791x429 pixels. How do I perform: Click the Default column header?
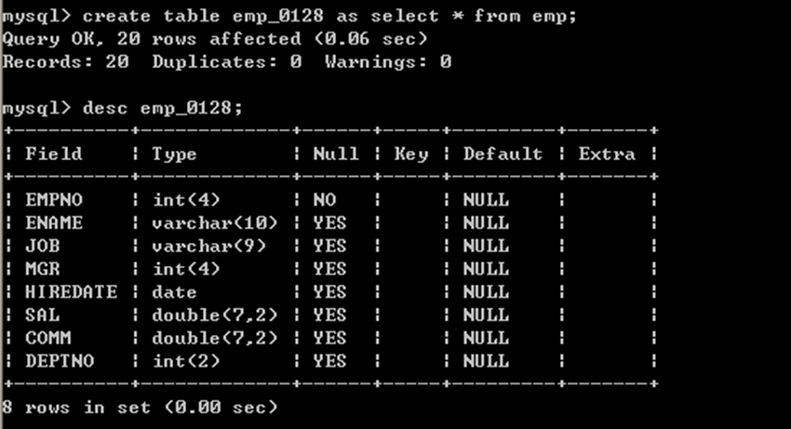[503, 154]
